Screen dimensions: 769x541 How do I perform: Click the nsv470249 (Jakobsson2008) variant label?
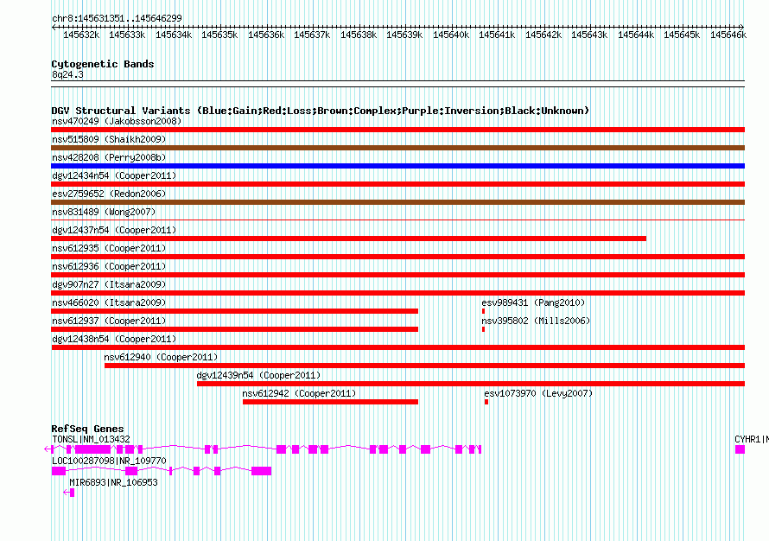tap(117, 121)
